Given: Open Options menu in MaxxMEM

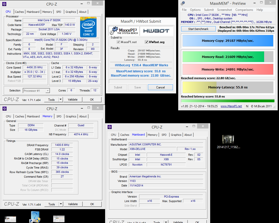Looking at the screenshot, I should (x=195, y=10).
